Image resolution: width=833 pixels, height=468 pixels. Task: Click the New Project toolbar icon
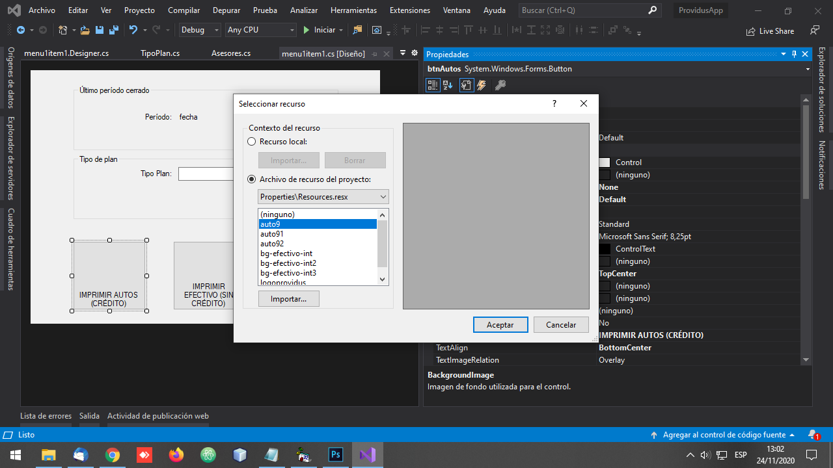click(62, 30)
